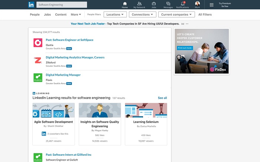Click See all learning results
This screenshot has width=260, height=162.
tap(162, 98)
